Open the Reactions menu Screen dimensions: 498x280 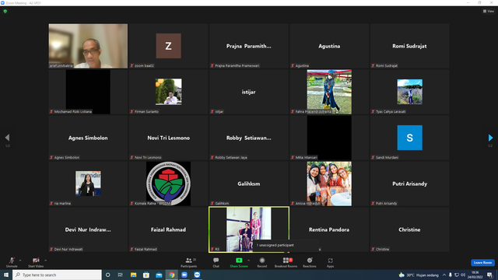(x=310, y=262)
